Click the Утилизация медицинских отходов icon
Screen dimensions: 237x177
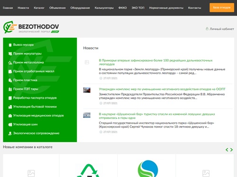click(x=10, y=116)
